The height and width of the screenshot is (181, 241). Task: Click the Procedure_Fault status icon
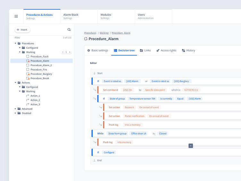28,56
